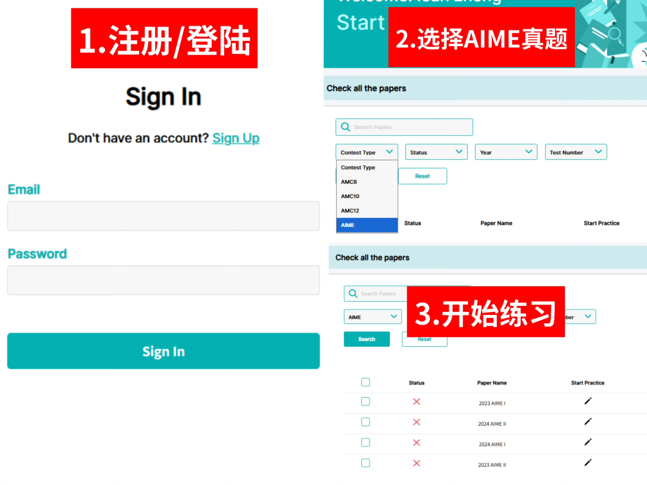Open the Status filter dropdown

coord(436,151)
